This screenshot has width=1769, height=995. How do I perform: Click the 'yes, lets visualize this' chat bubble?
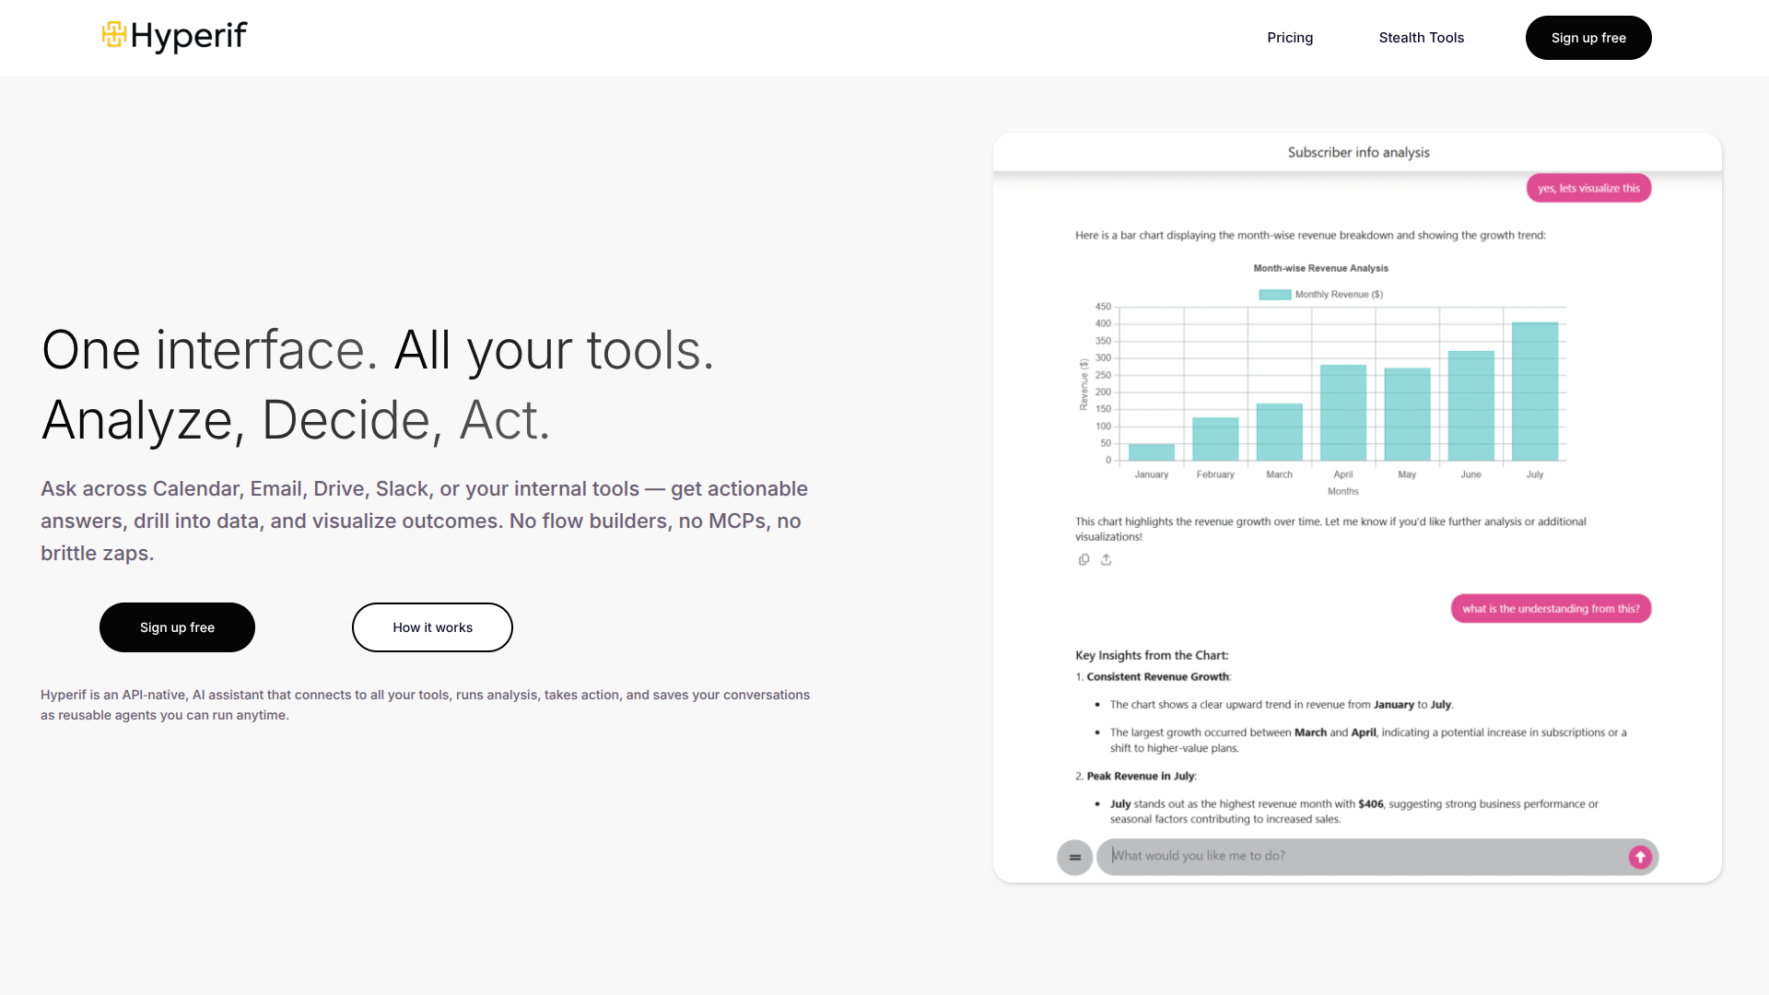point(1587,188)
